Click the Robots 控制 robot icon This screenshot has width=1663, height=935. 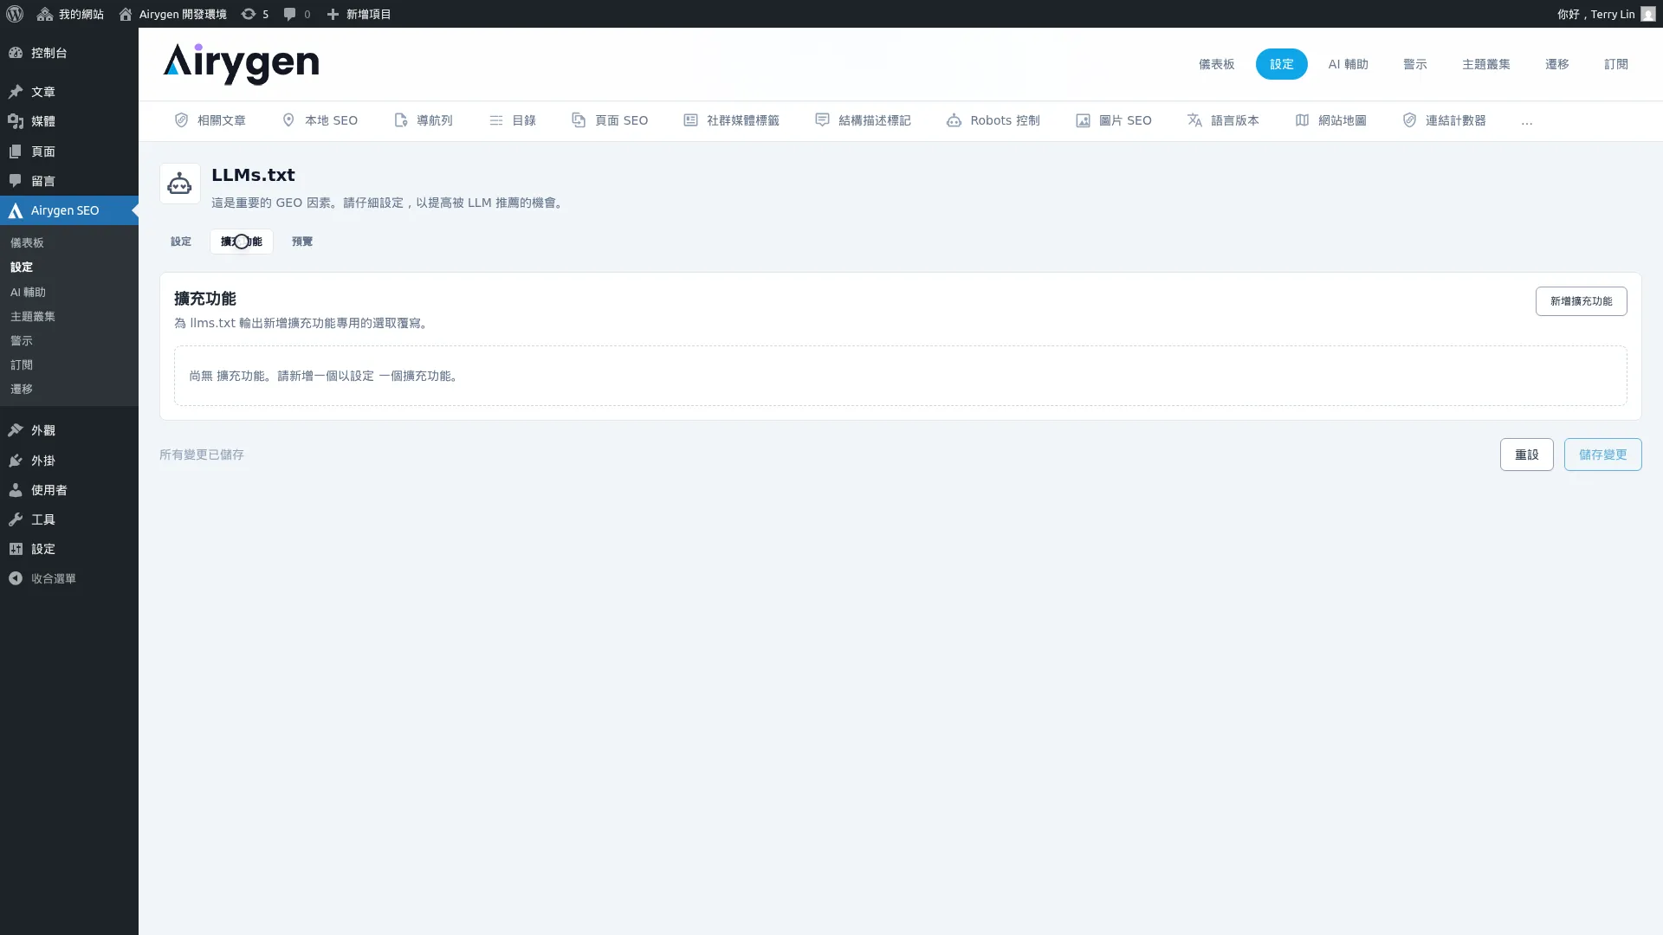coord(954,120)
